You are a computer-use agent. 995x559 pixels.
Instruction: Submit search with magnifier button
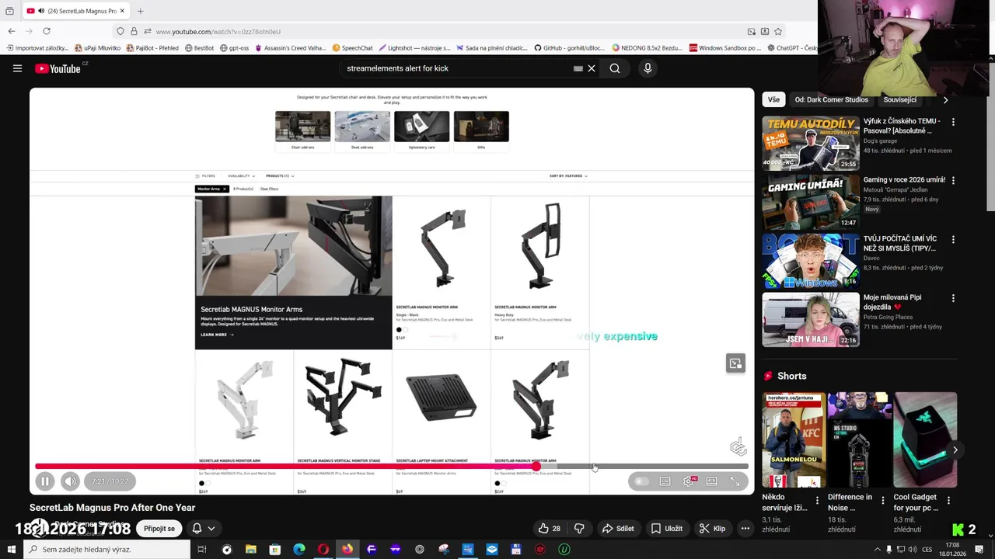[x=615, y=68]
